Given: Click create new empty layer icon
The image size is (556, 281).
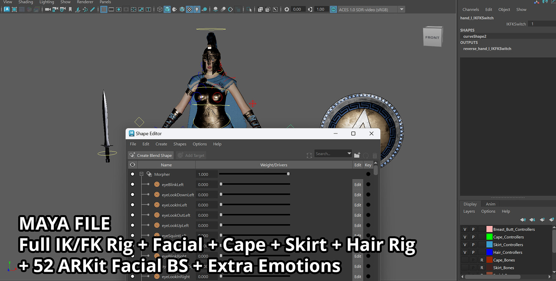Looking at the screenshot, I should [542, 220].
